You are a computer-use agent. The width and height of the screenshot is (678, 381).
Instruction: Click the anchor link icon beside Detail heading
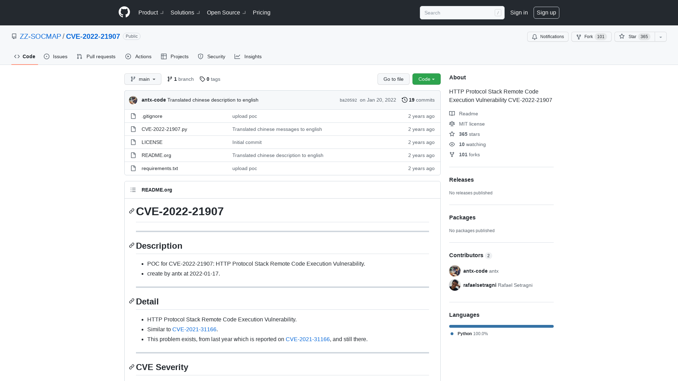click(x=132, y=301)
